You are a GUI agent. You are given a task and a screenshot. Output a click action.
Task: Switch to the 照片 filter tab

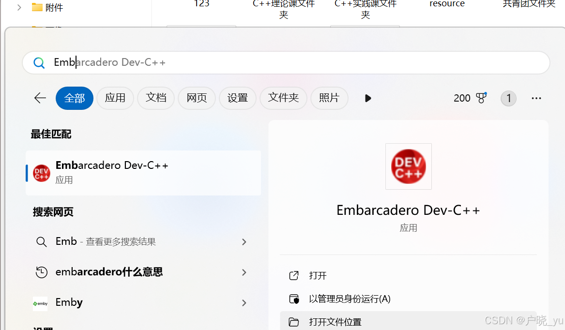[329, 98]
